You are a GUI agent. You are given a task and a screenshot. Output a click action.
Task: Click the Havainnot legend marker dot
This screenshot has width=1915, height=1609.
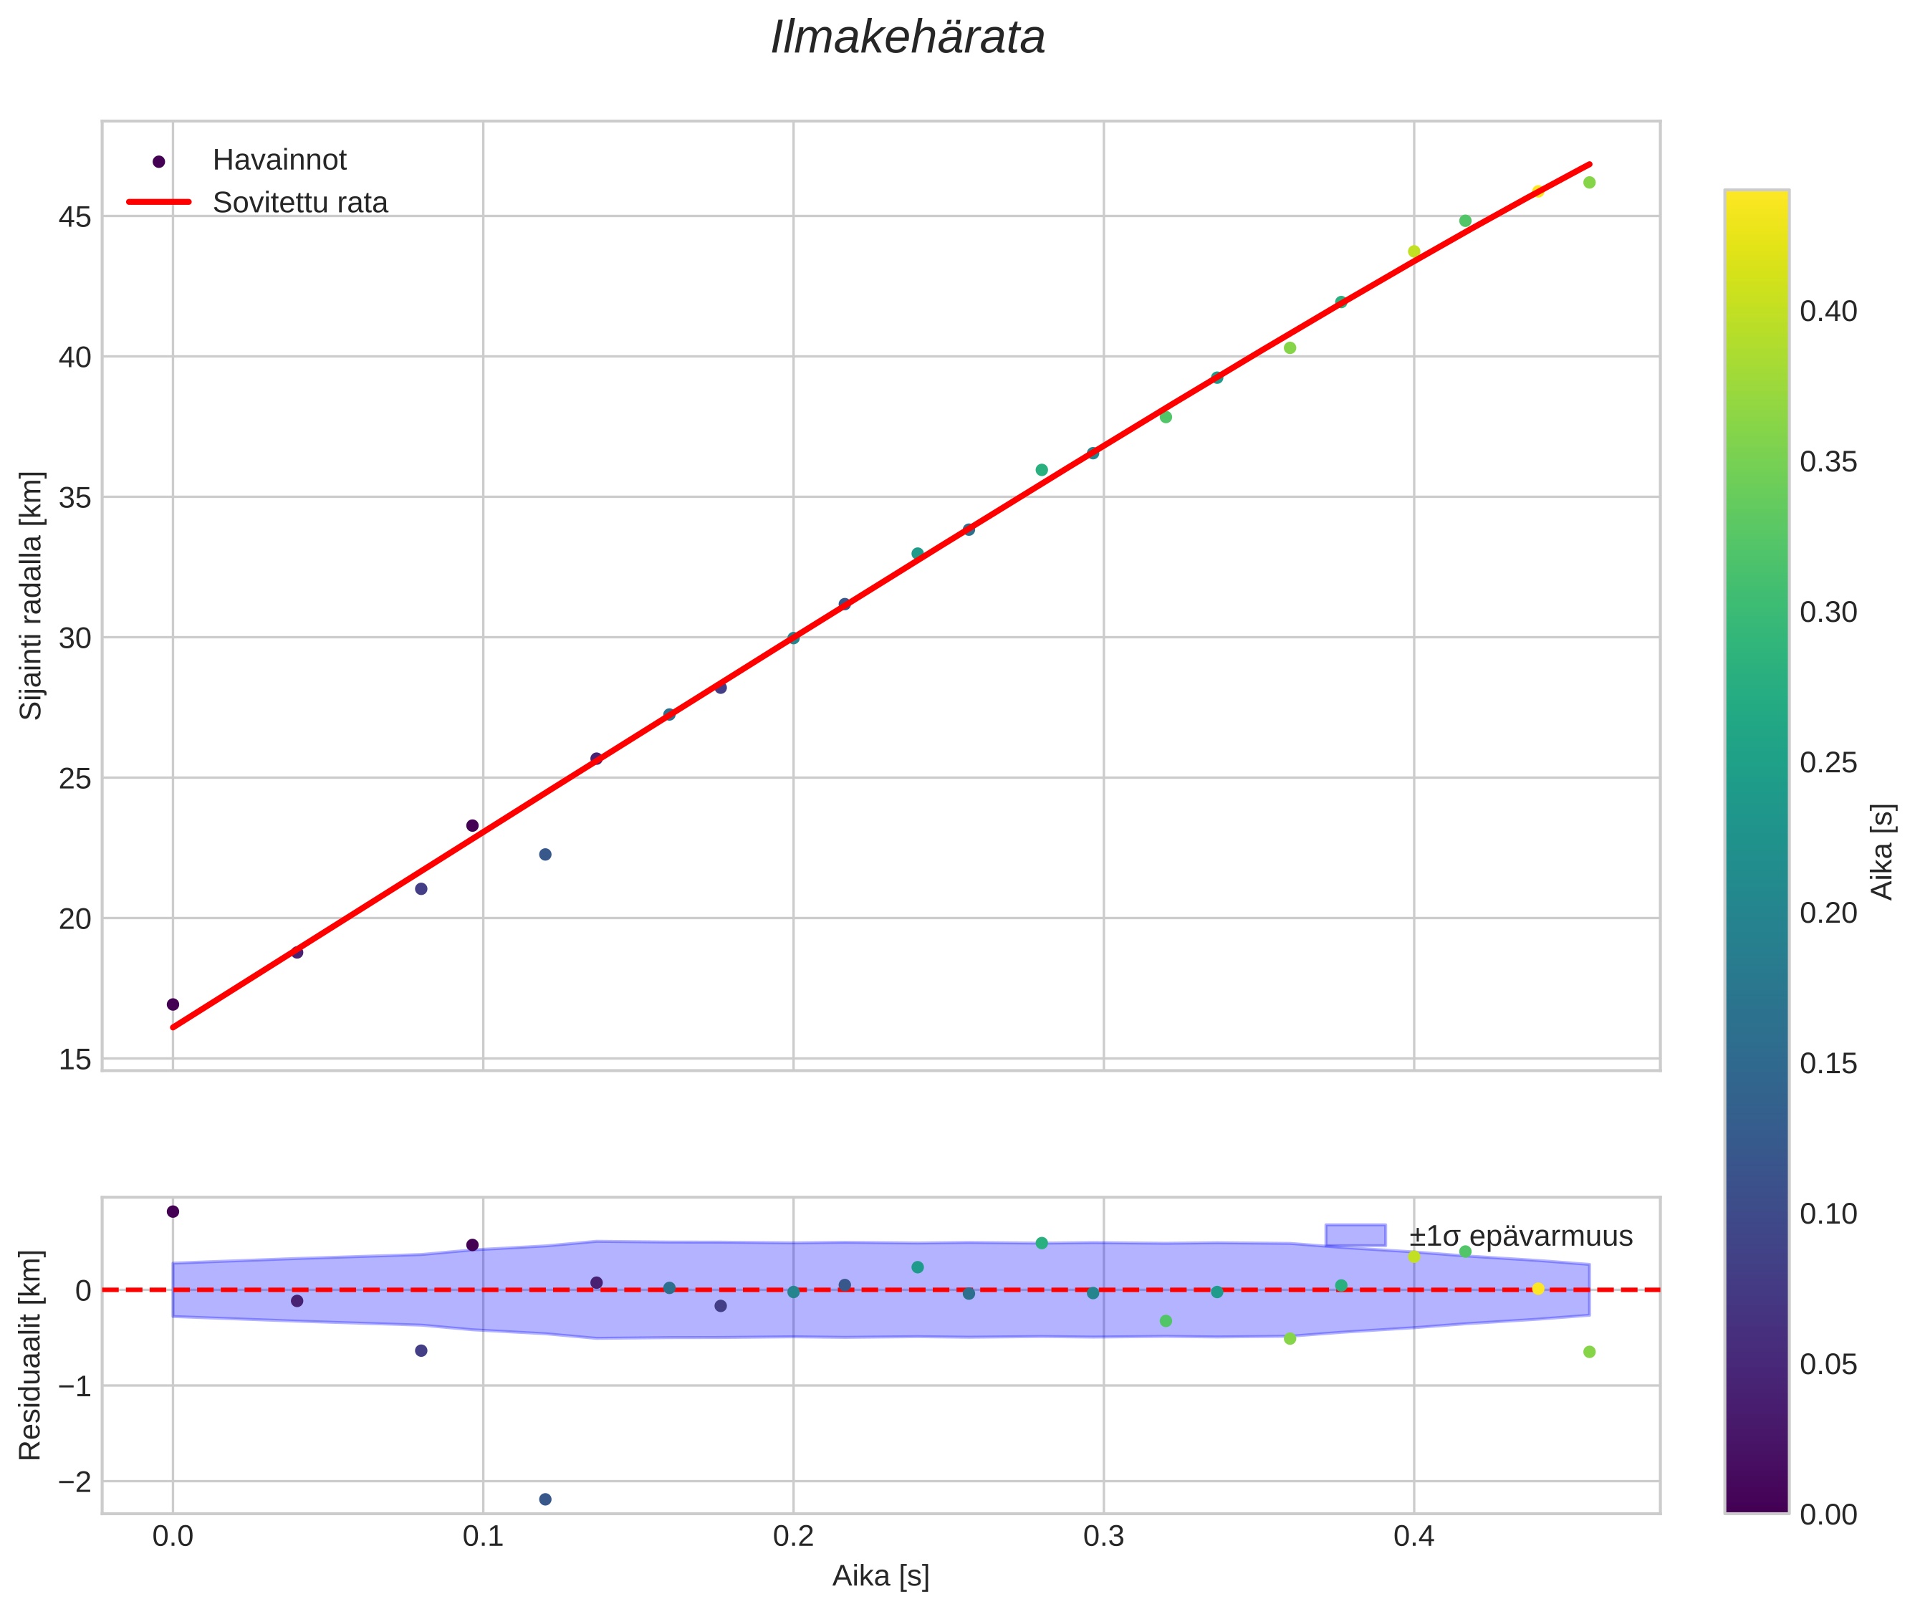159,161
